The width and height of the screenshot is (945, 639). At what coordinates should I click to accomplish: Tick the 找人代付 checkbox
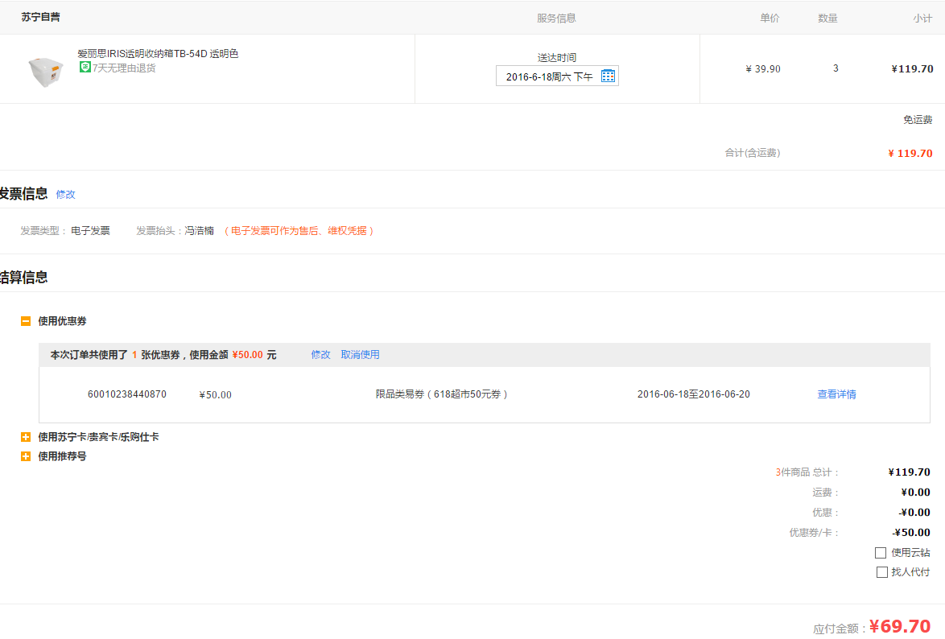881,572
